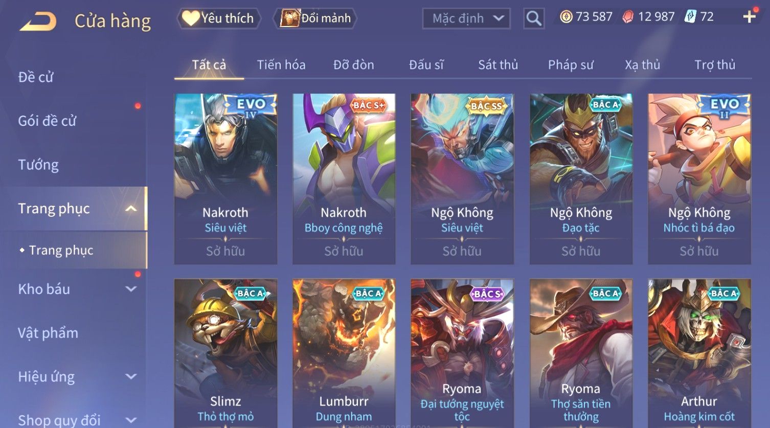Switch to the Sát thủ tab
The width and height of the screenshot is (770, 428).
(x=498, y=65)
